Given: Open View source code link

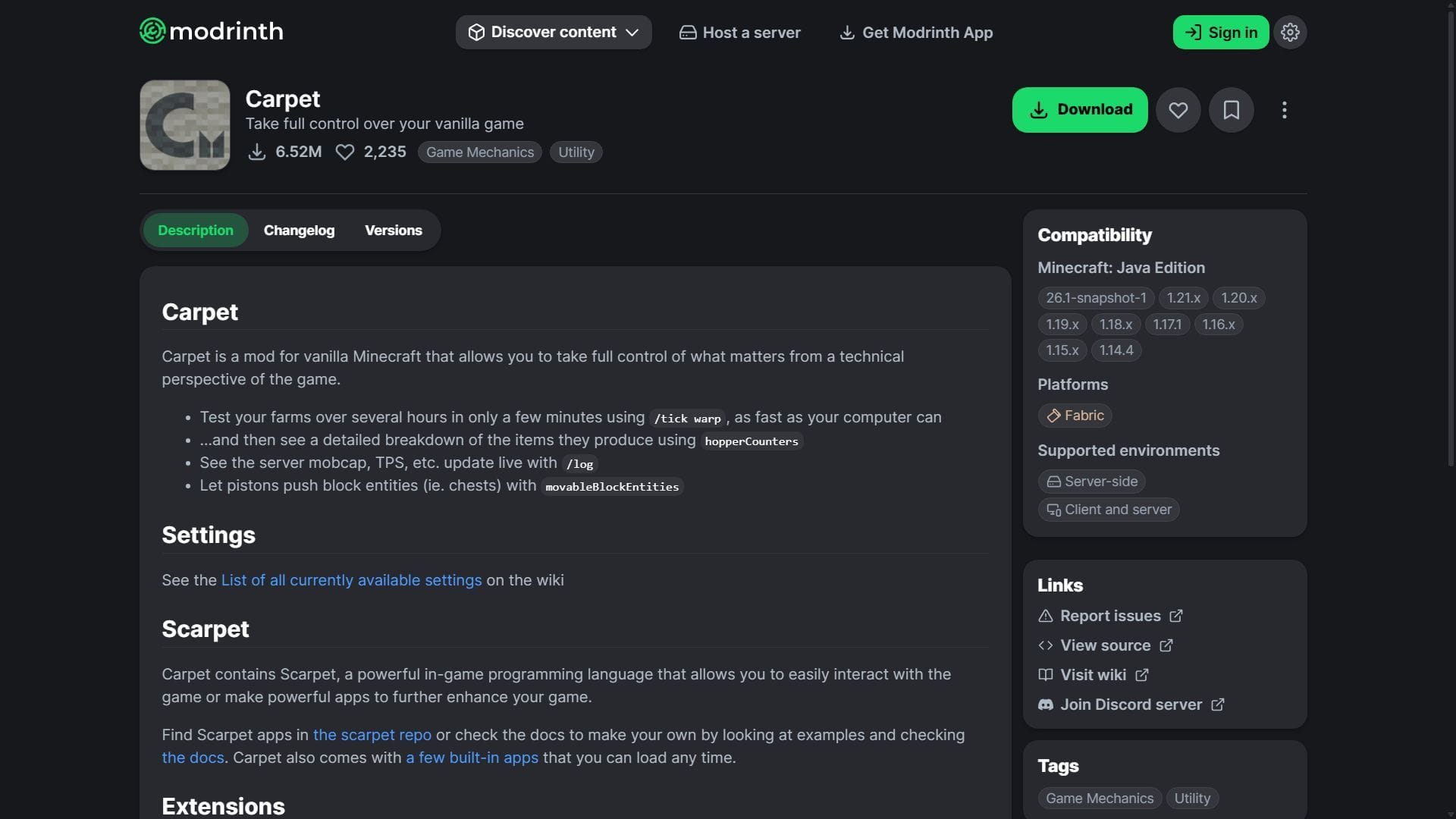Looking at the screenshot, I should (x=1104, y=645).
